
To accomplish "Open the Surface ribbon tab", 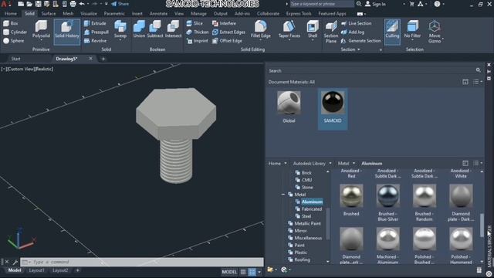I will pos(49,14).
